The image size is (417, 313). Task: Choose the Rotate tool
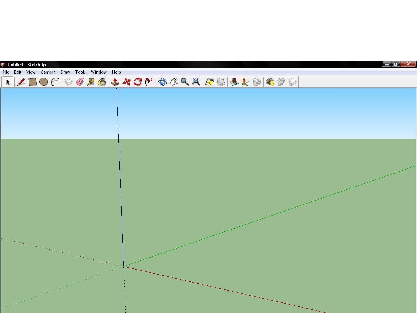pos(137,82)
